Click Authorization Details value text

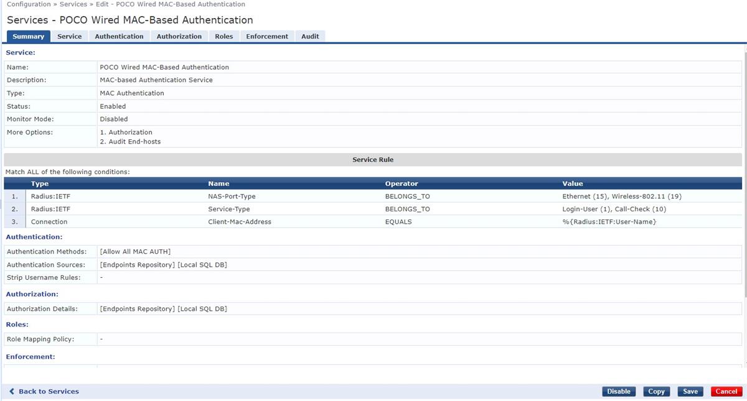click(x=163, y=309)
